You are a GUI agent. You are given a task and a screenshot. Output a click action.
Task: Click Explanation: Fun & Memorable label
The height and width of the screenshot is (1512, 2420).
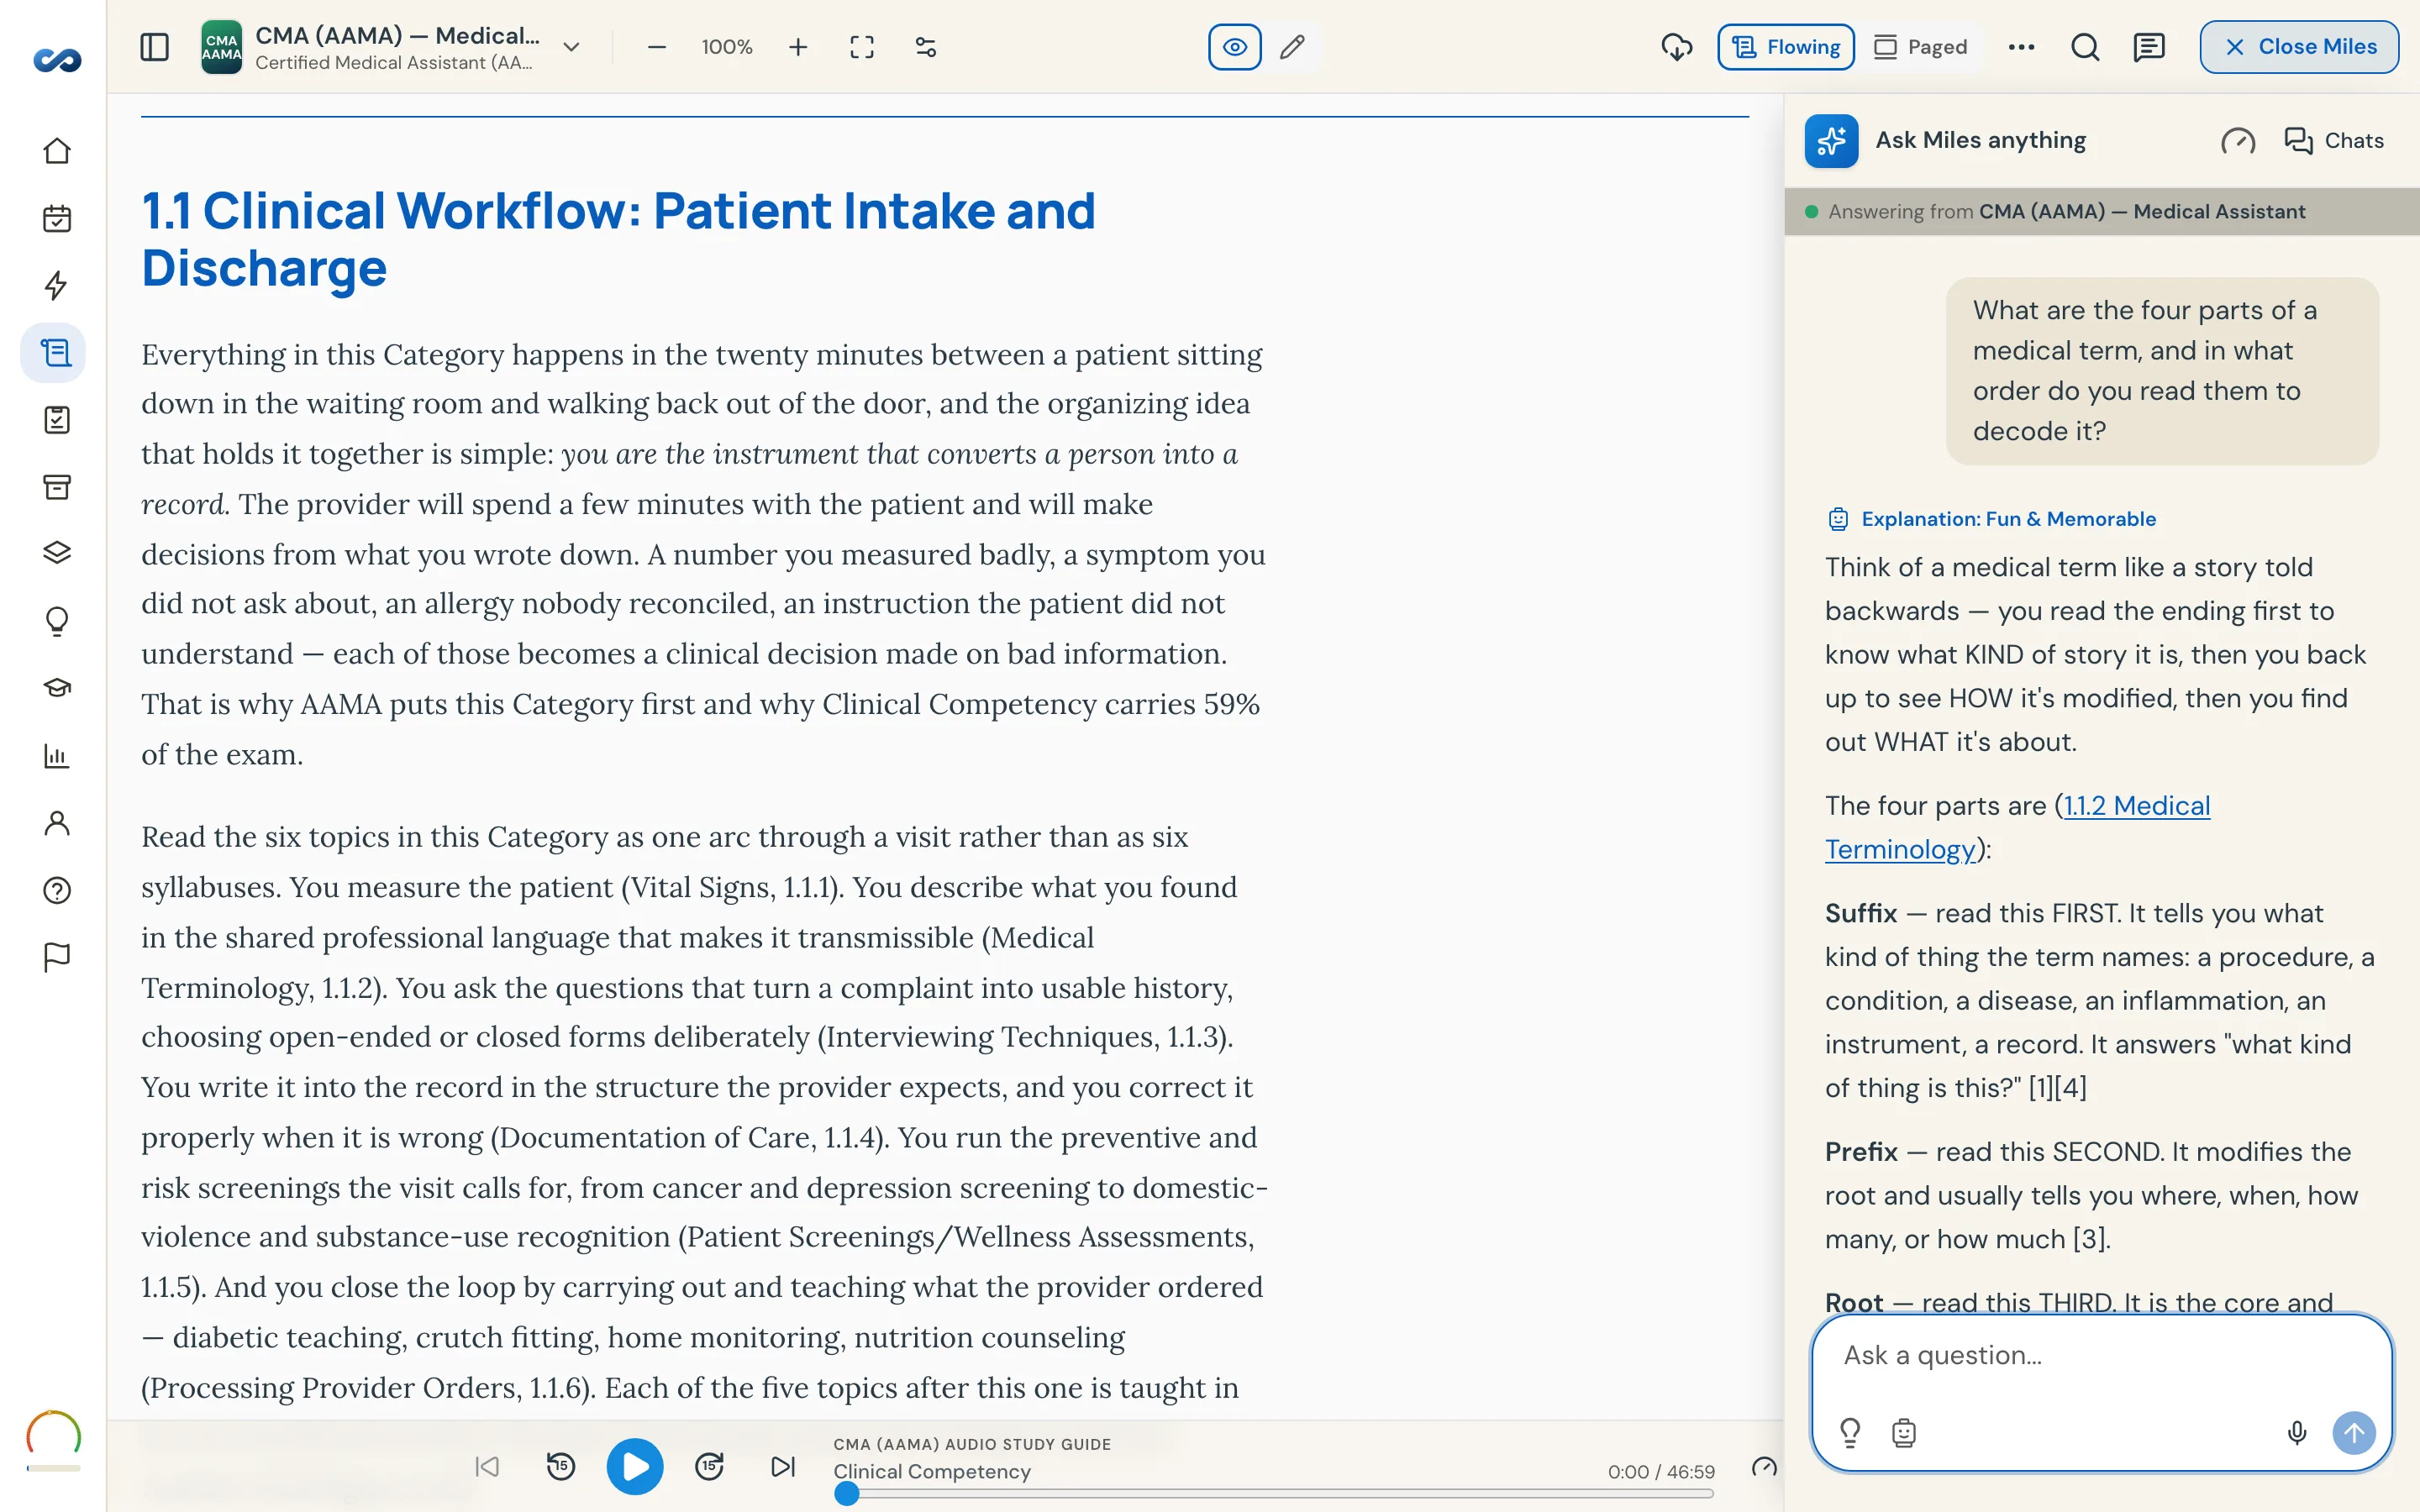[x=2008, y=519]
